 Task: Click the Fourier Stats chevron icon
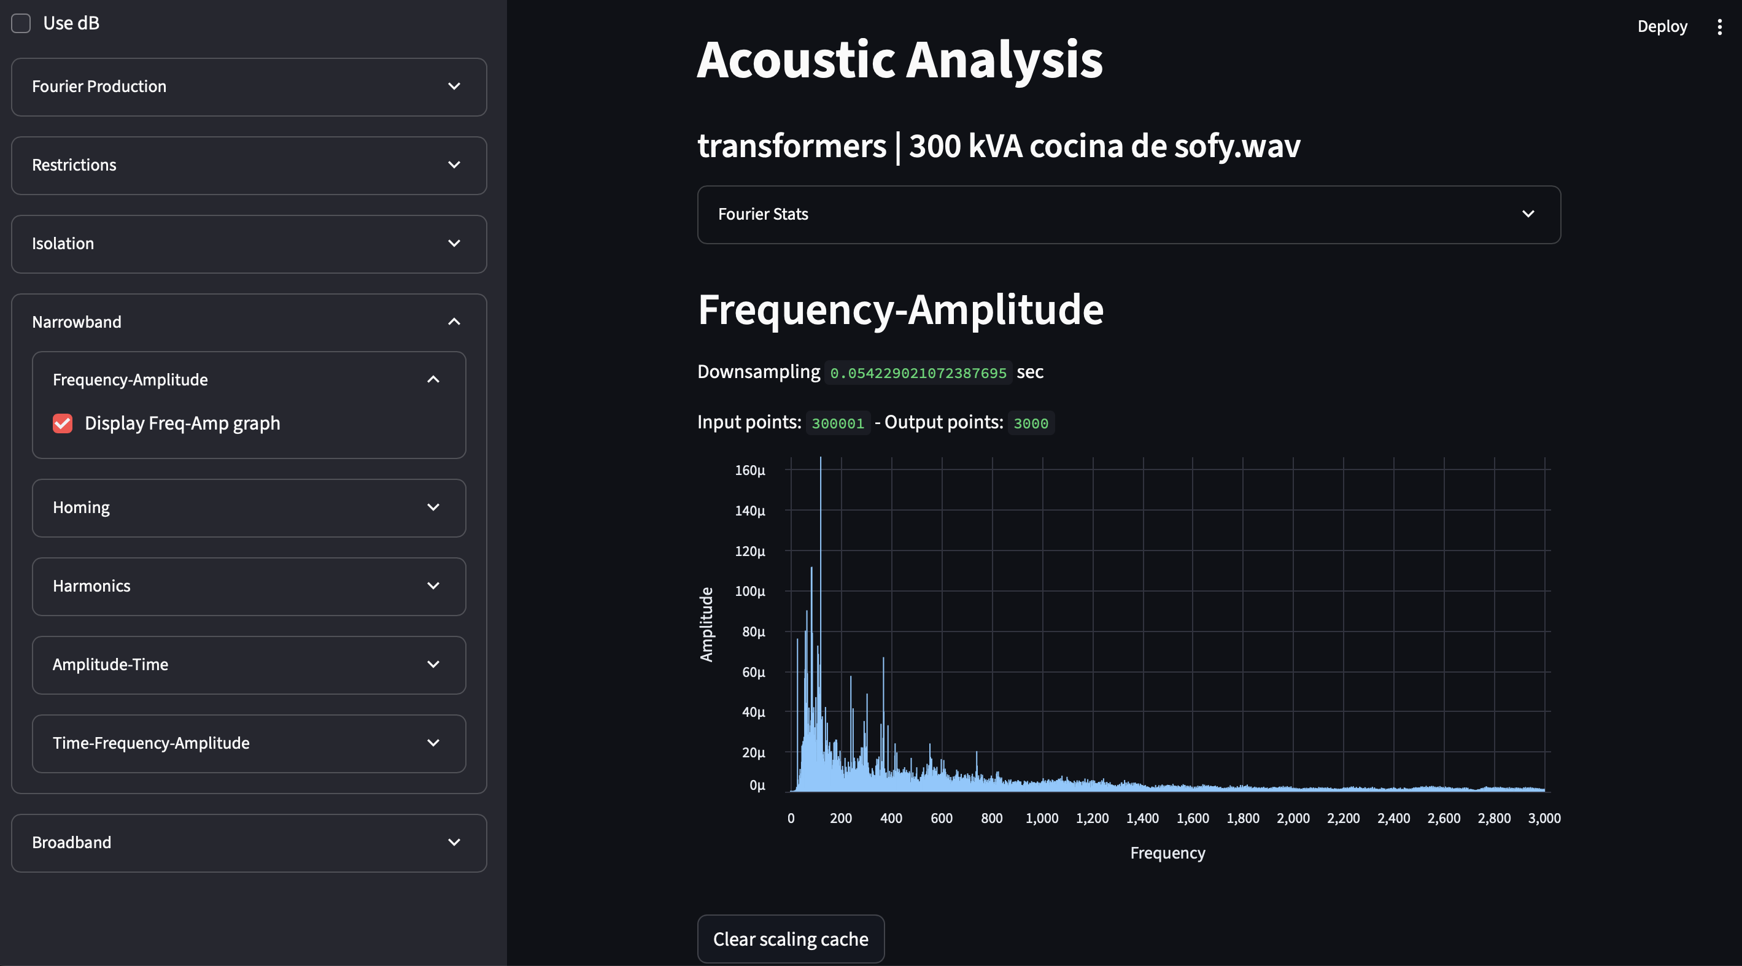[x=1528, y=214]
